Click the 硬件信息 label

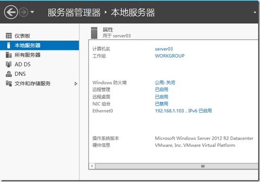pos(101,145)
